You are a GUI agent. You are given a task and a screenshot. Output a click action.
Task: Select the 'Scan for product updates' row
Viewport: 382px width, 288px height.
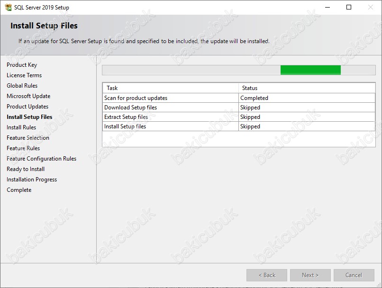point(239,98)
